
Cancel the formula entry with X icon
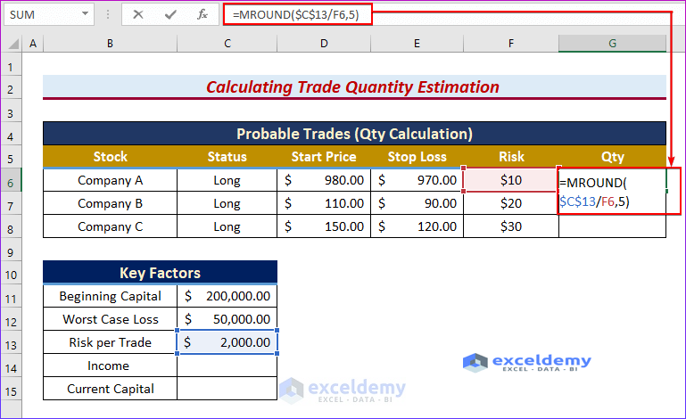coord(138,14)
